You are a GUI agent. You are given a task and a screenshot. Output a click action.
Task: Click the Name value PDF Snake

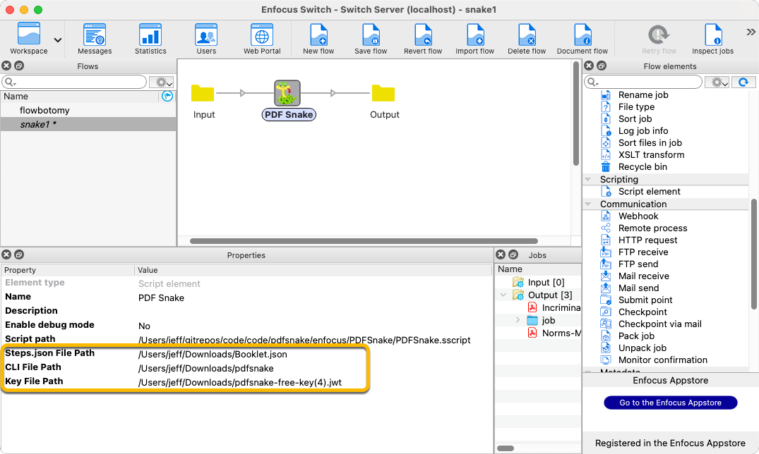coord(161,297)
